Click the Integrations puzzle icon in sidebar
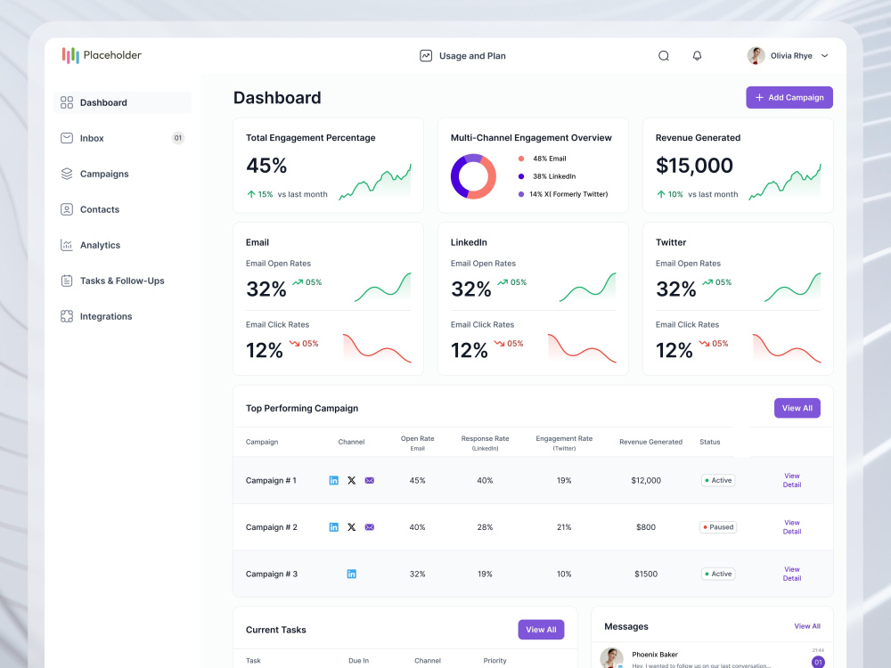Viewport: 891px width, 668px height. (67, 316)
